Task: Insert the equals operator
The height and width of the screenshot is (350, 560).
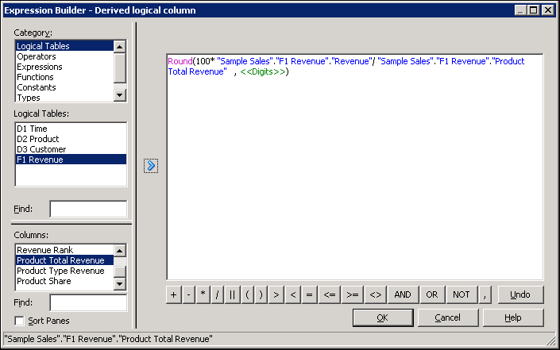Action: point(309,294)
